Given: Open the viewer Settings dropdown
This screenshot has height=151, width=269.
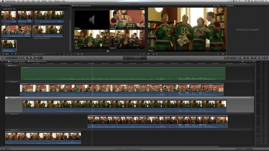Looking at the screenshot, I should tap(143, 8).
